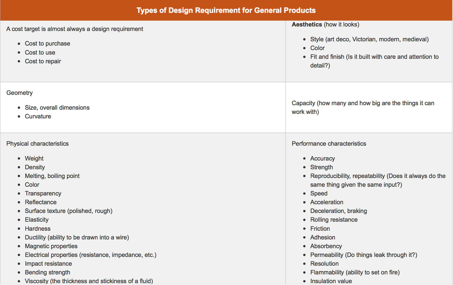Click the table title header text
453x285 pixels.
tap(226, 10)
